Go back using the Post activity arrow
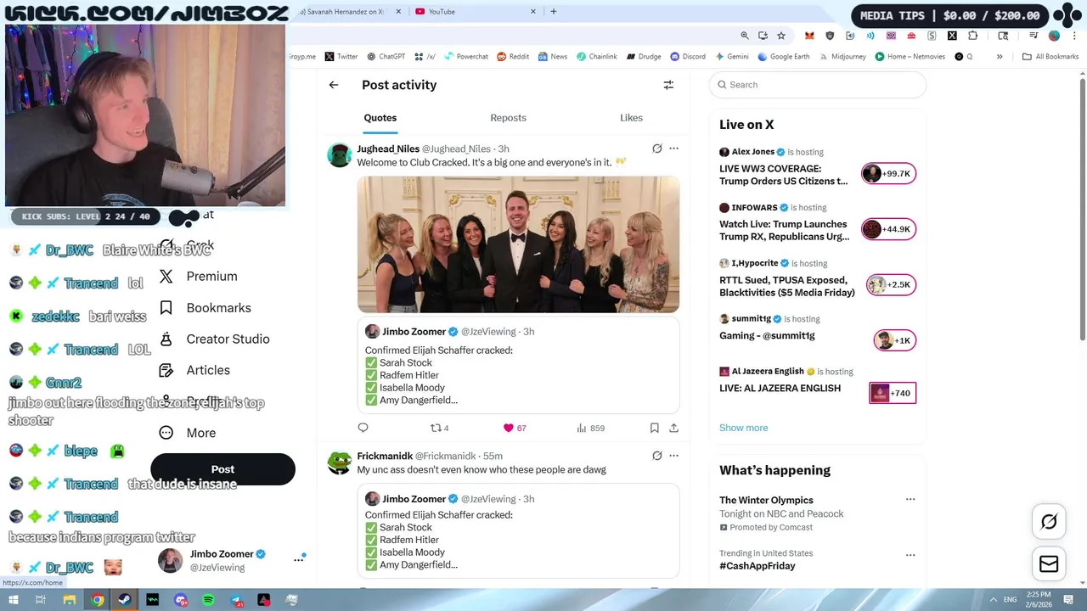The image size is (1087, 611). pos(334,85)
